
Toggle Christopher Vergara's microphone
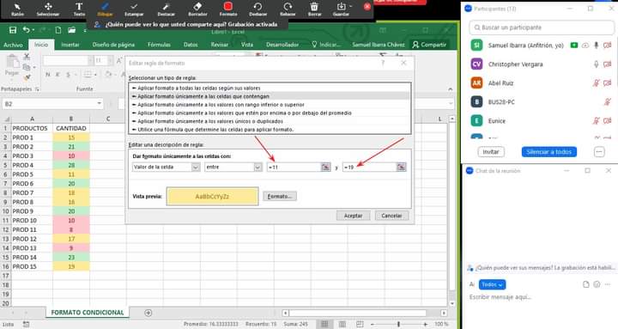coord(596,64)
